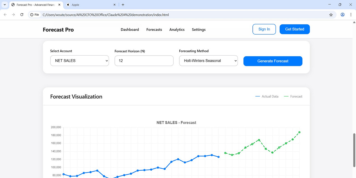Screen dimensions: 356x178
Task: Click the 'Forecast Visualization' heading
Action: [76, 97]
